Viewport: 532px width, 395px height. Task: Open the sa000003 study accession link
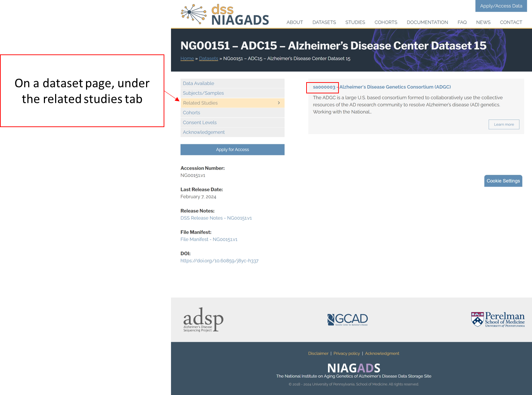(324, 87)
